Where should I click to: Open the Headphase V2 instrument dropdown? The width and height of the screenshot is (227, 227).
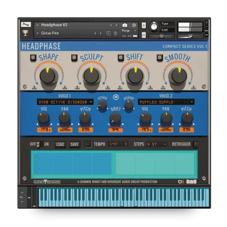(x=37, y=25)
